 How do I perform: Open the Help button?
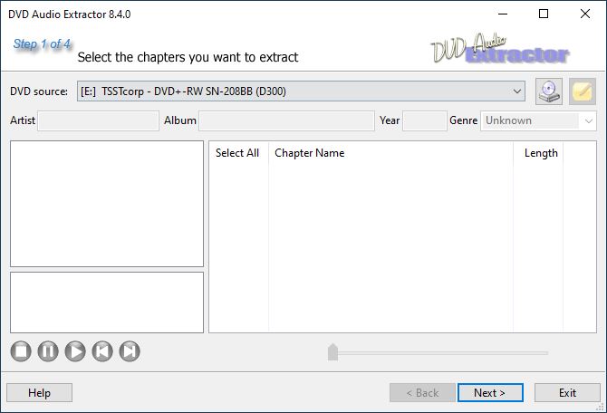coord(40,393)
